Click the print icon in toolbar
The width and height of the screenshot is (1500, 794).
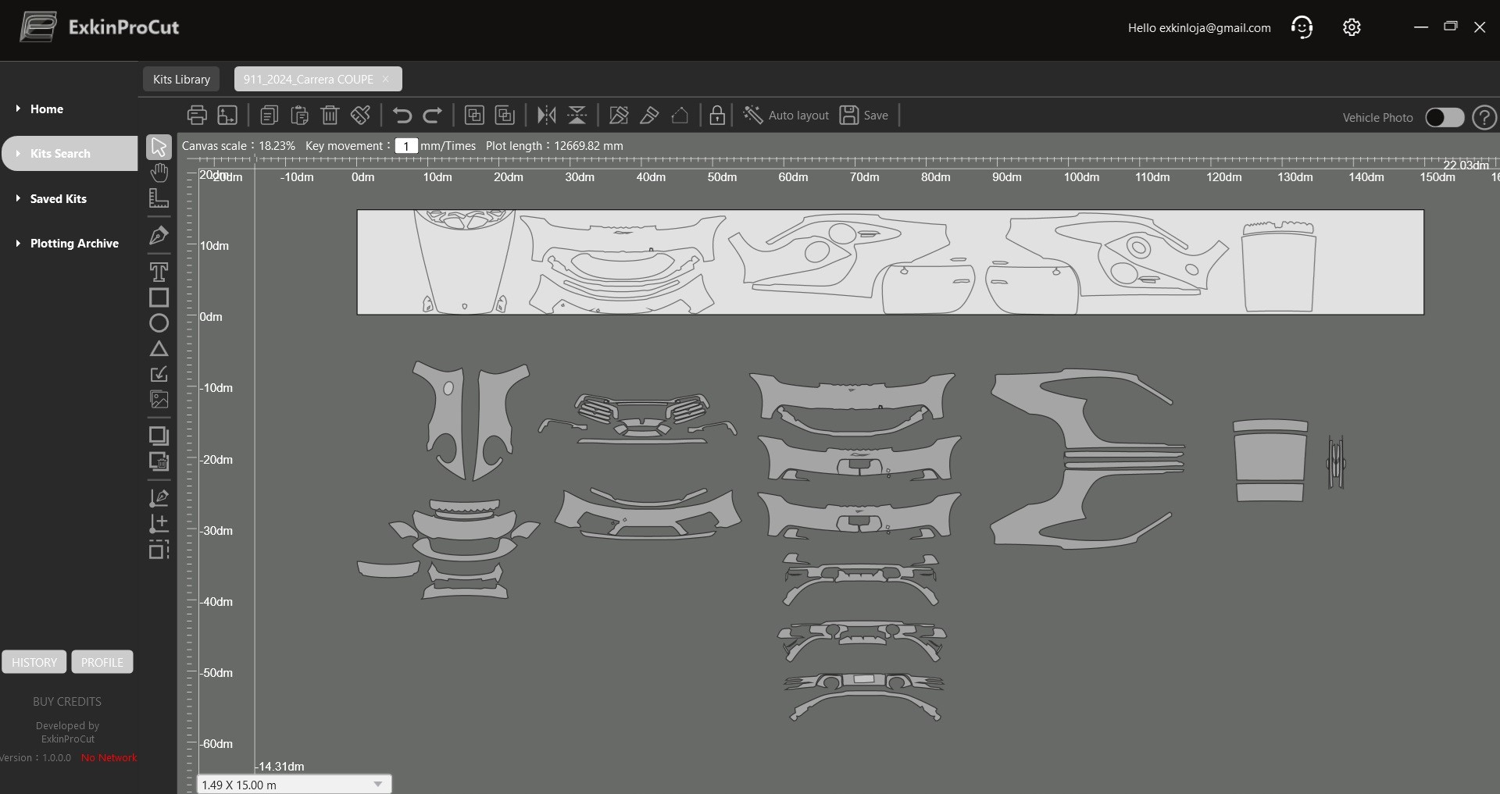pyautogui.click(x=197, y=116)
